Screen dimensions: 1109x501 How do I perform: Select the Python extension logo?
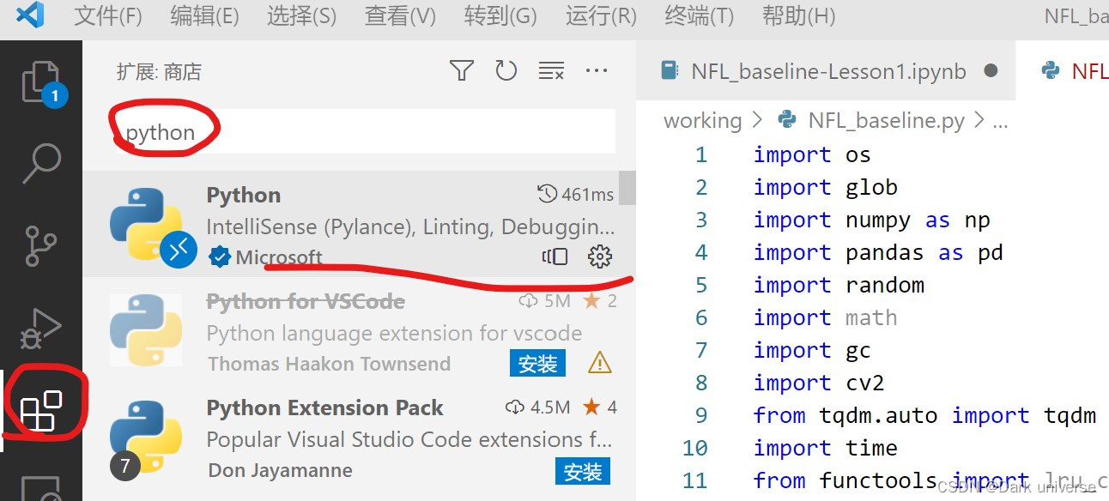146,223
